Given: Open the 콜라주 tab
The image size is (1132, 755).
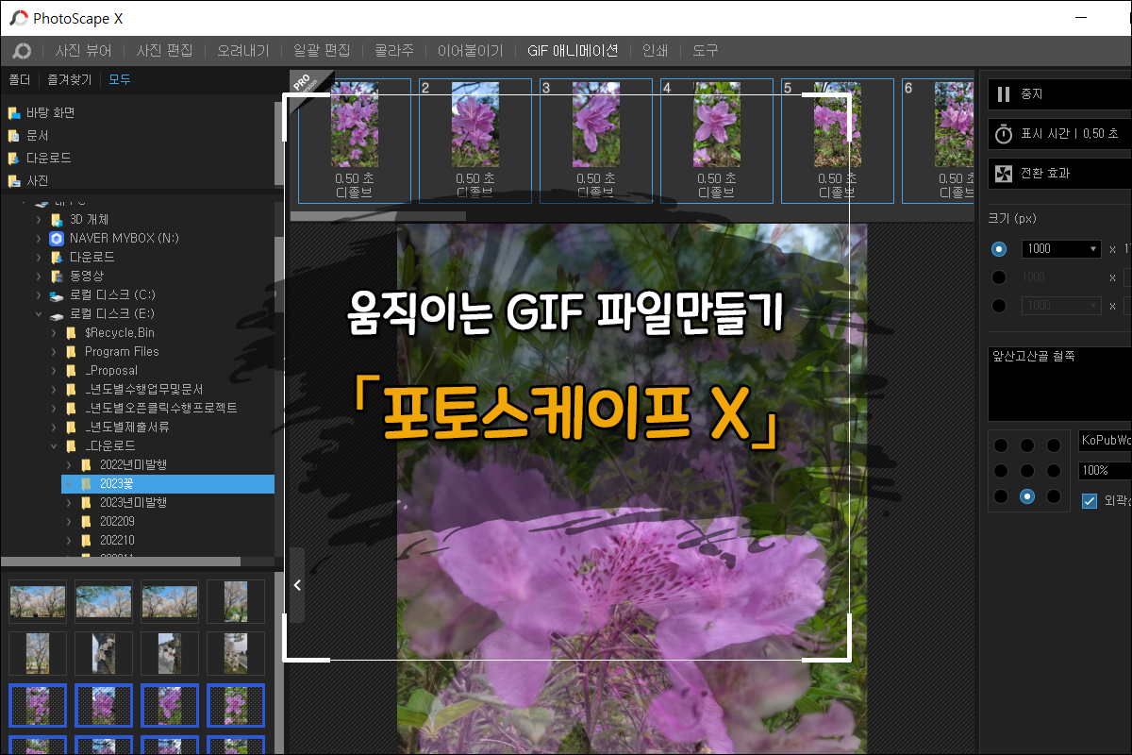Looking at the screenshot, I should (x=394, y=51).
